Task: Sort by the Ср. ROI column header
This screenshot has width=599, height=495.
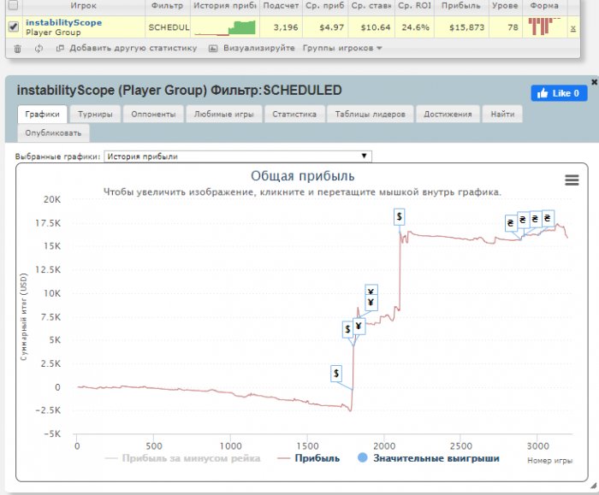Action: click(414, 5)
